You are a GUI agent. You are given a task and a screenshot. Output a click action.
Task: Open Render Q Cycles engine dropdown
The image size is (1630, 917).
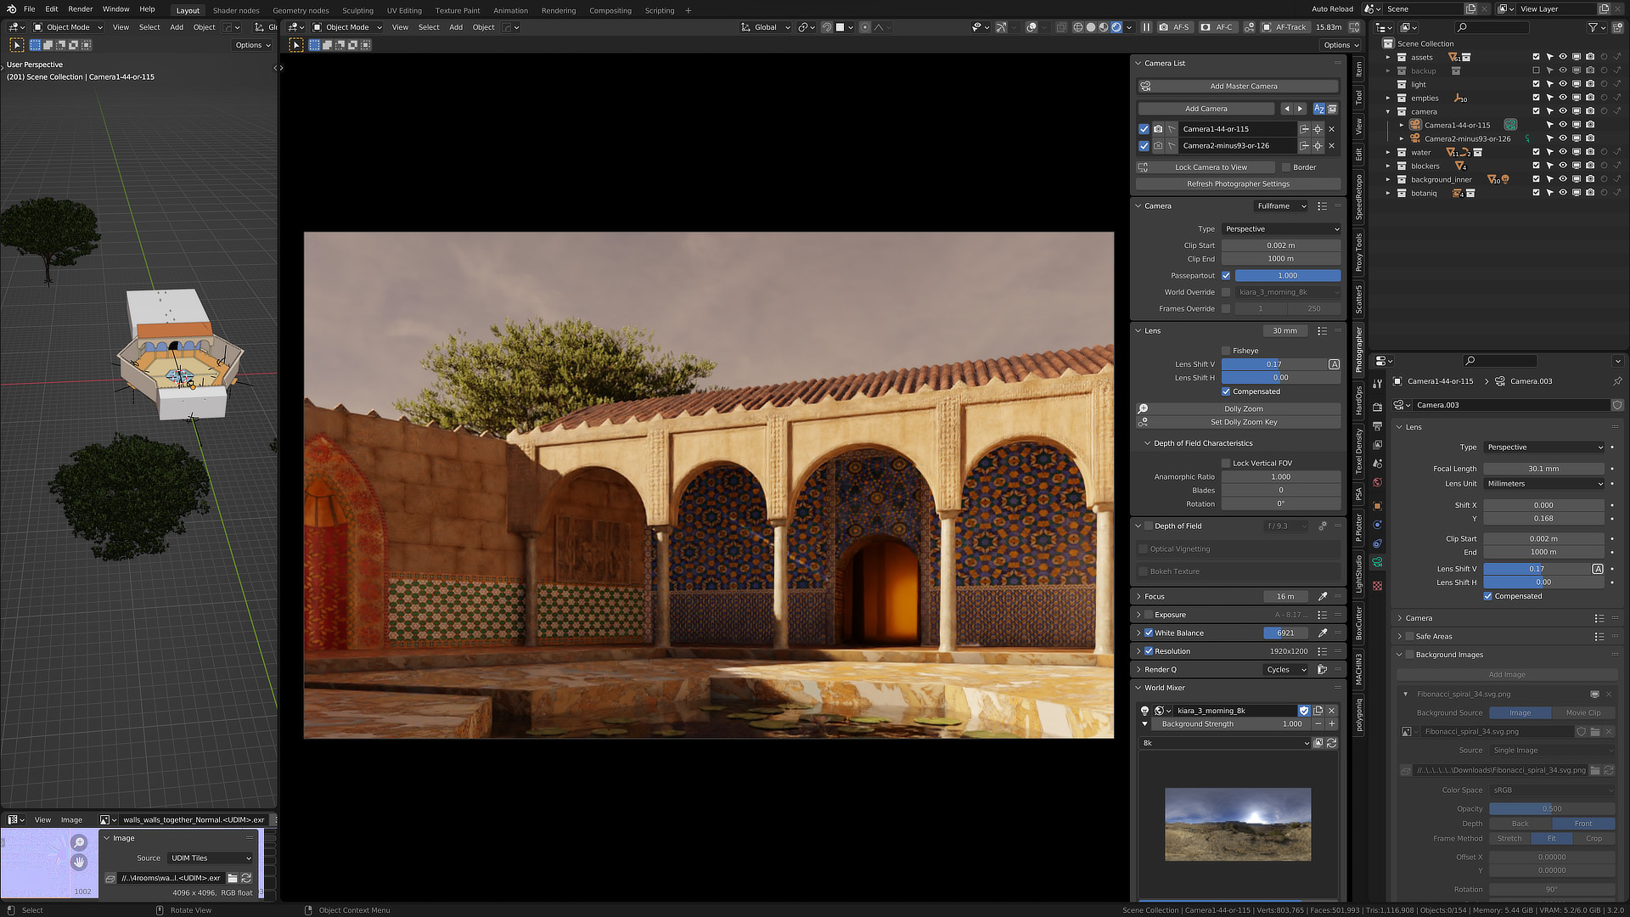click(x=1286, y=670)
